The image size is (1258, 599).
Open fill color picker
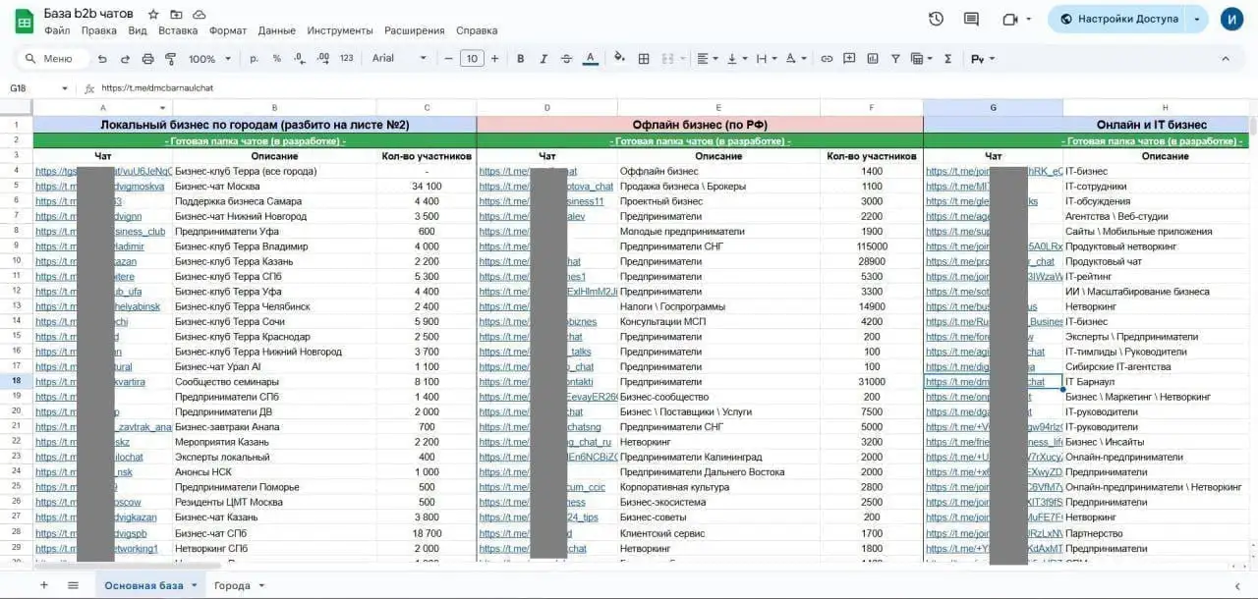tap(619, 59)
